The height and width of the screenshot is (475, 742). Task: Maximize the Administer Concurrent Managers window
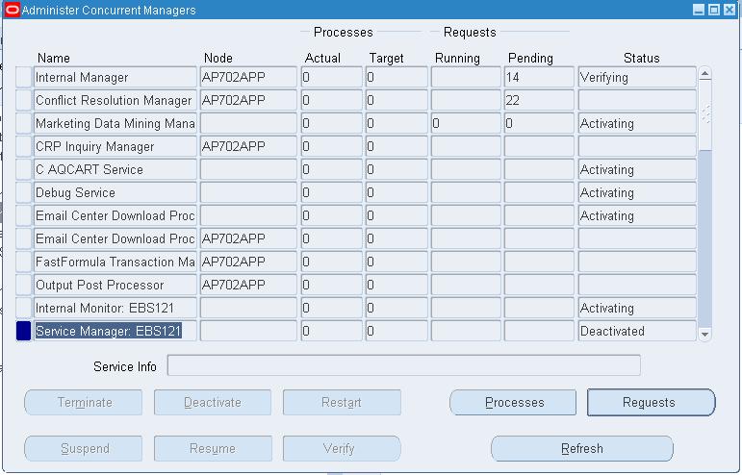click(x=714, y=10)
